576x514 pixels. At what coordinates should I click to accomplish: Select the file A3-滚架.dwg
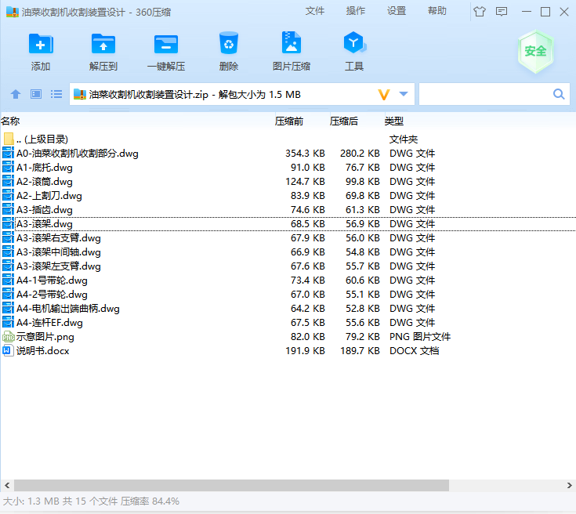pos(45,224)
